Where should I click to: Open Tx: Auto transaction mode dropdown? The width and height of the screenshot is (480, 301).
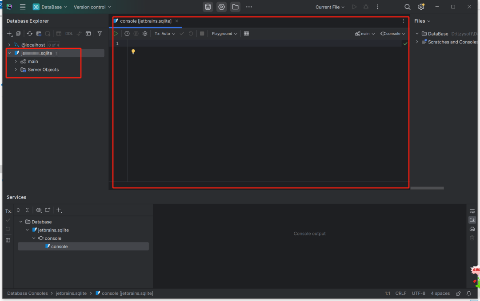point(165,34)
